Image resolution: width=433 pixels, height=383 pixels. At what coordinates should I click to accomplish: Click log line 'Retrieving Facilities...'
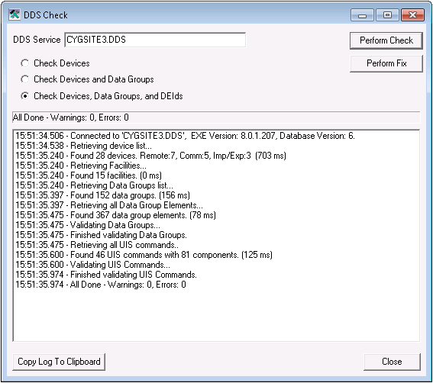coord(81,166)
